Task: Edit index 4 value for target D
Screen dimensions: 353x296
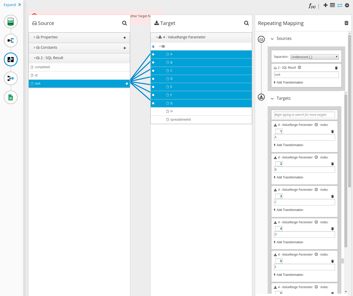Action: 279,229
